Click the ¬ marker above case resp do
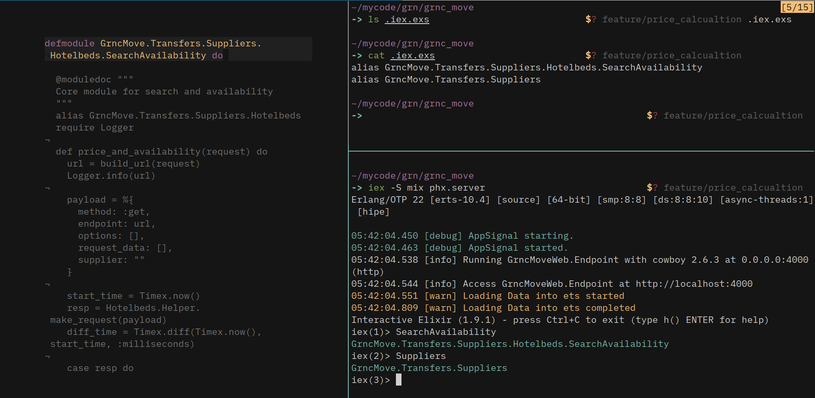The image size is (815, 398). point(47,356)
